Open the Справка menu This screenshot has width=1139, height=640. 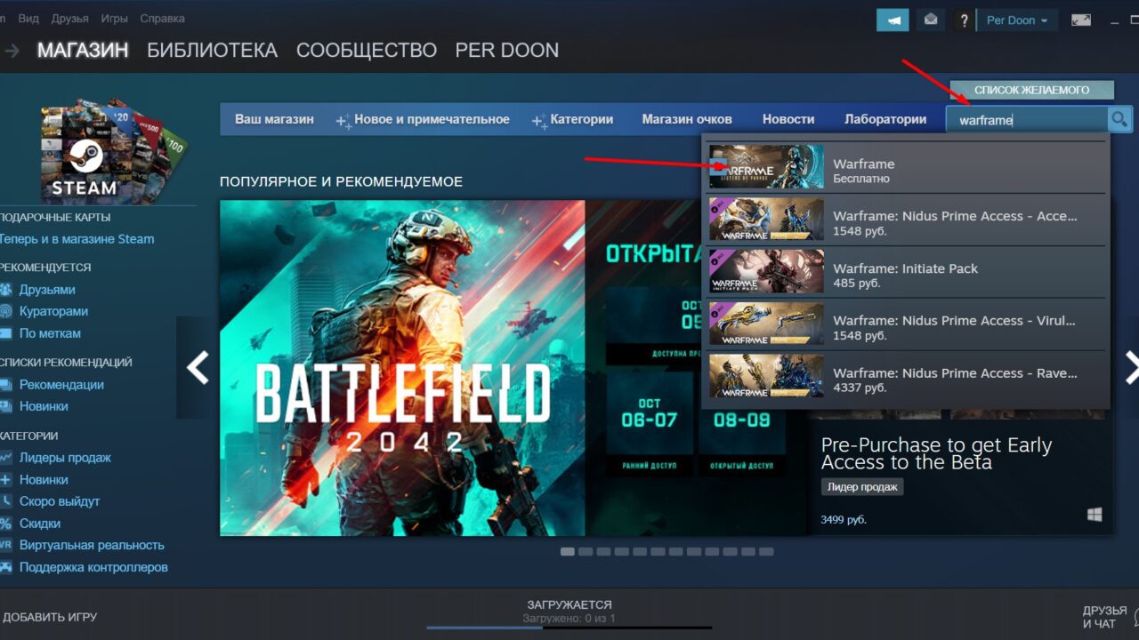162,18
